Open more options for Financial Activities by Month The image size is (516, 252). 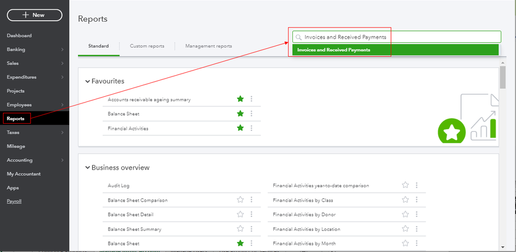tap(417, 243)
